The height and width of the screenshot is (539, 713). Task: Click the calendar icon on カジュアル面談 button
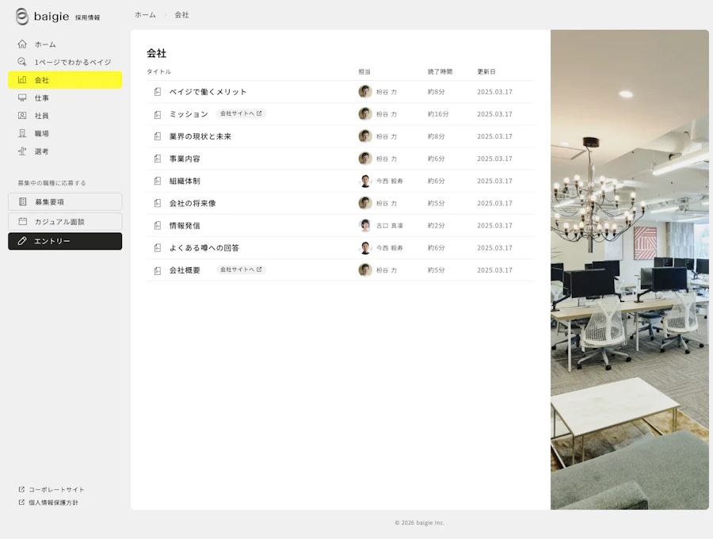pyautogui.click(x=22, y=221)
